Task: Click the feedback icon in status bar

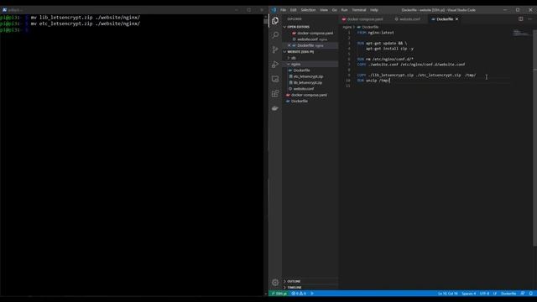Action: [x=522, y=294]
